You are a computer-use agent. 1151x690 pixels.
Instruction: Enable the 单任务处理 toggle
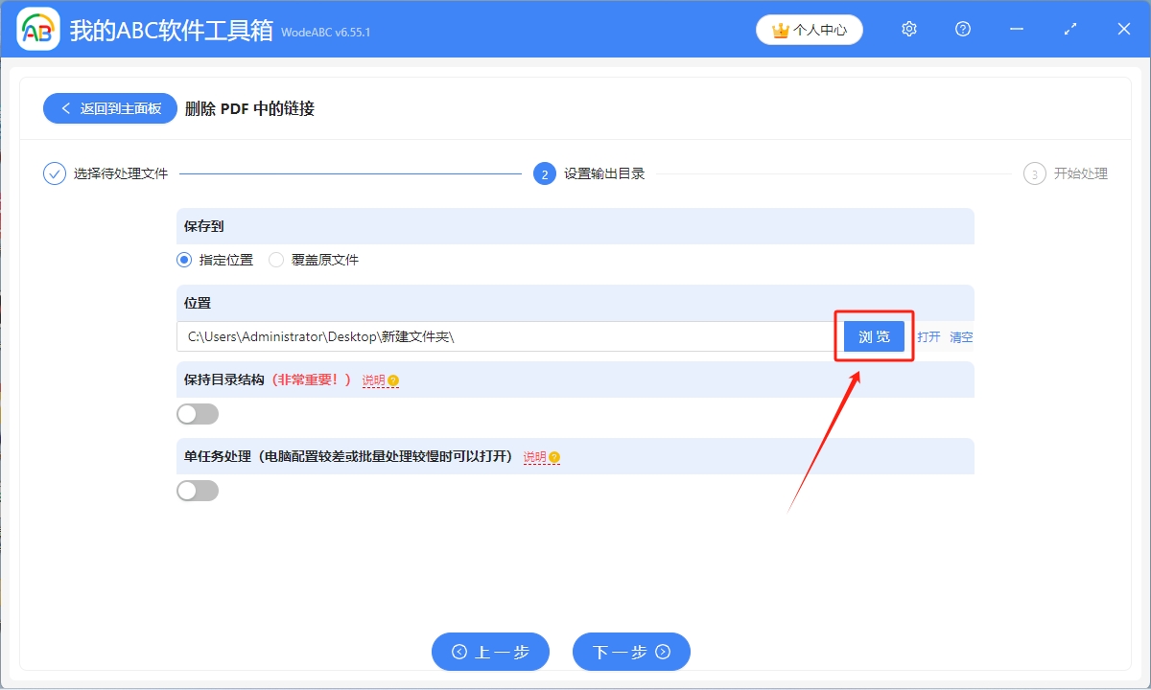pos(197,490)
